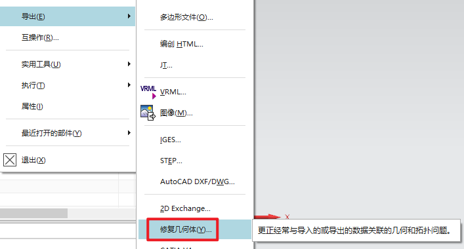Expand the 执行(T) submenu arrow
Image resolution: width=464 pixels, height=249 pixels.
click(129, 85)
